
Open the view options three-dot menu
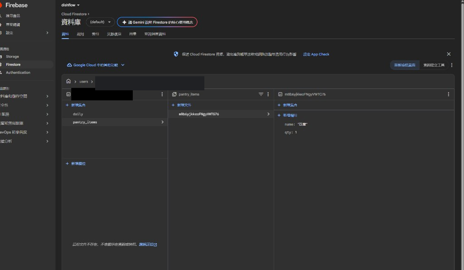click(452, 65)
